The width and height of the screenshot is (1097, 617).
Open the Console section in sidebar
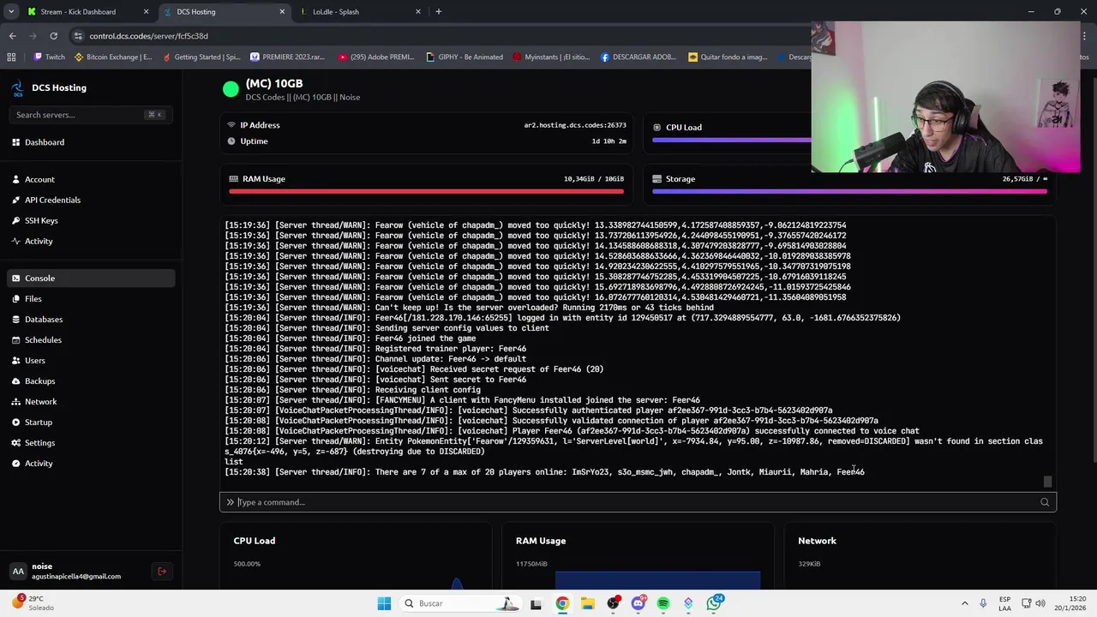point(90,278)
